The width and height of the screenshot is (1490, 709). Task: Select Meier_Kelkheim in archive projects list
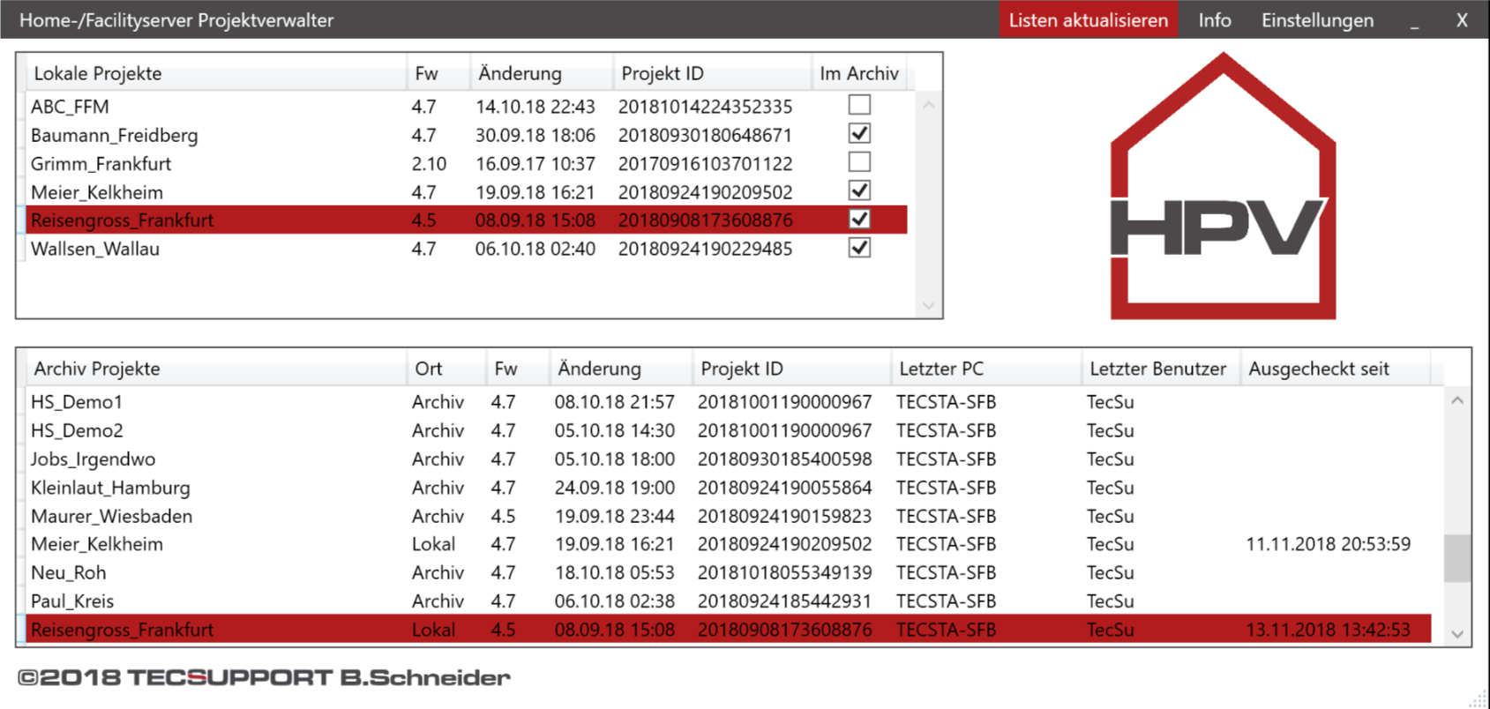point(97,544)
